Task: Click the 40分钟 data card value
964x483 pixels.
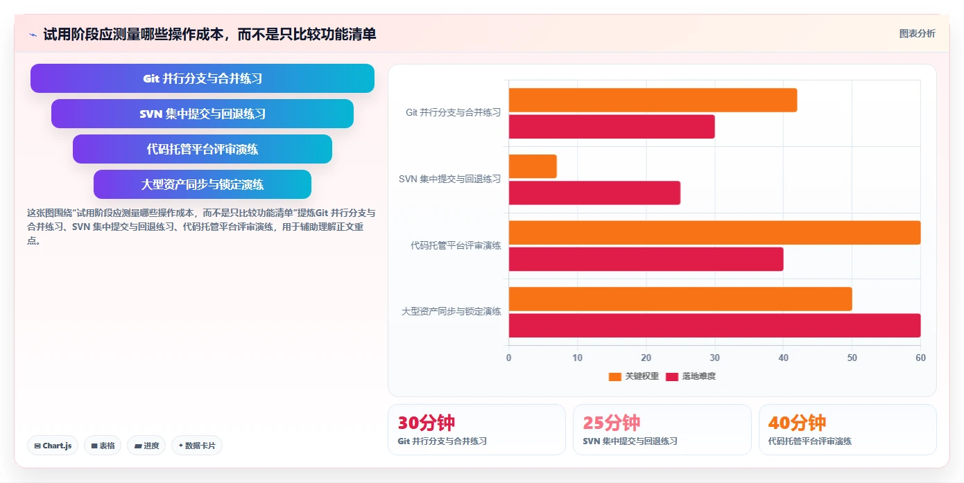Action: tap(797, 423)
